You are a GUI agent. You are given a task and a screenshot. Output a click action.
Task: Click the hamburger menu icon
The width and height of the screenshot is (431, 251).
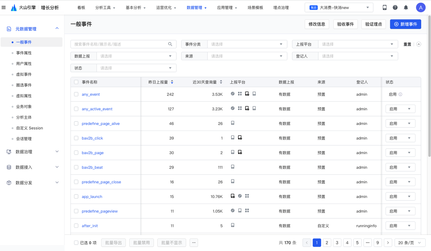pyautogui.click(x=4, y=7)
